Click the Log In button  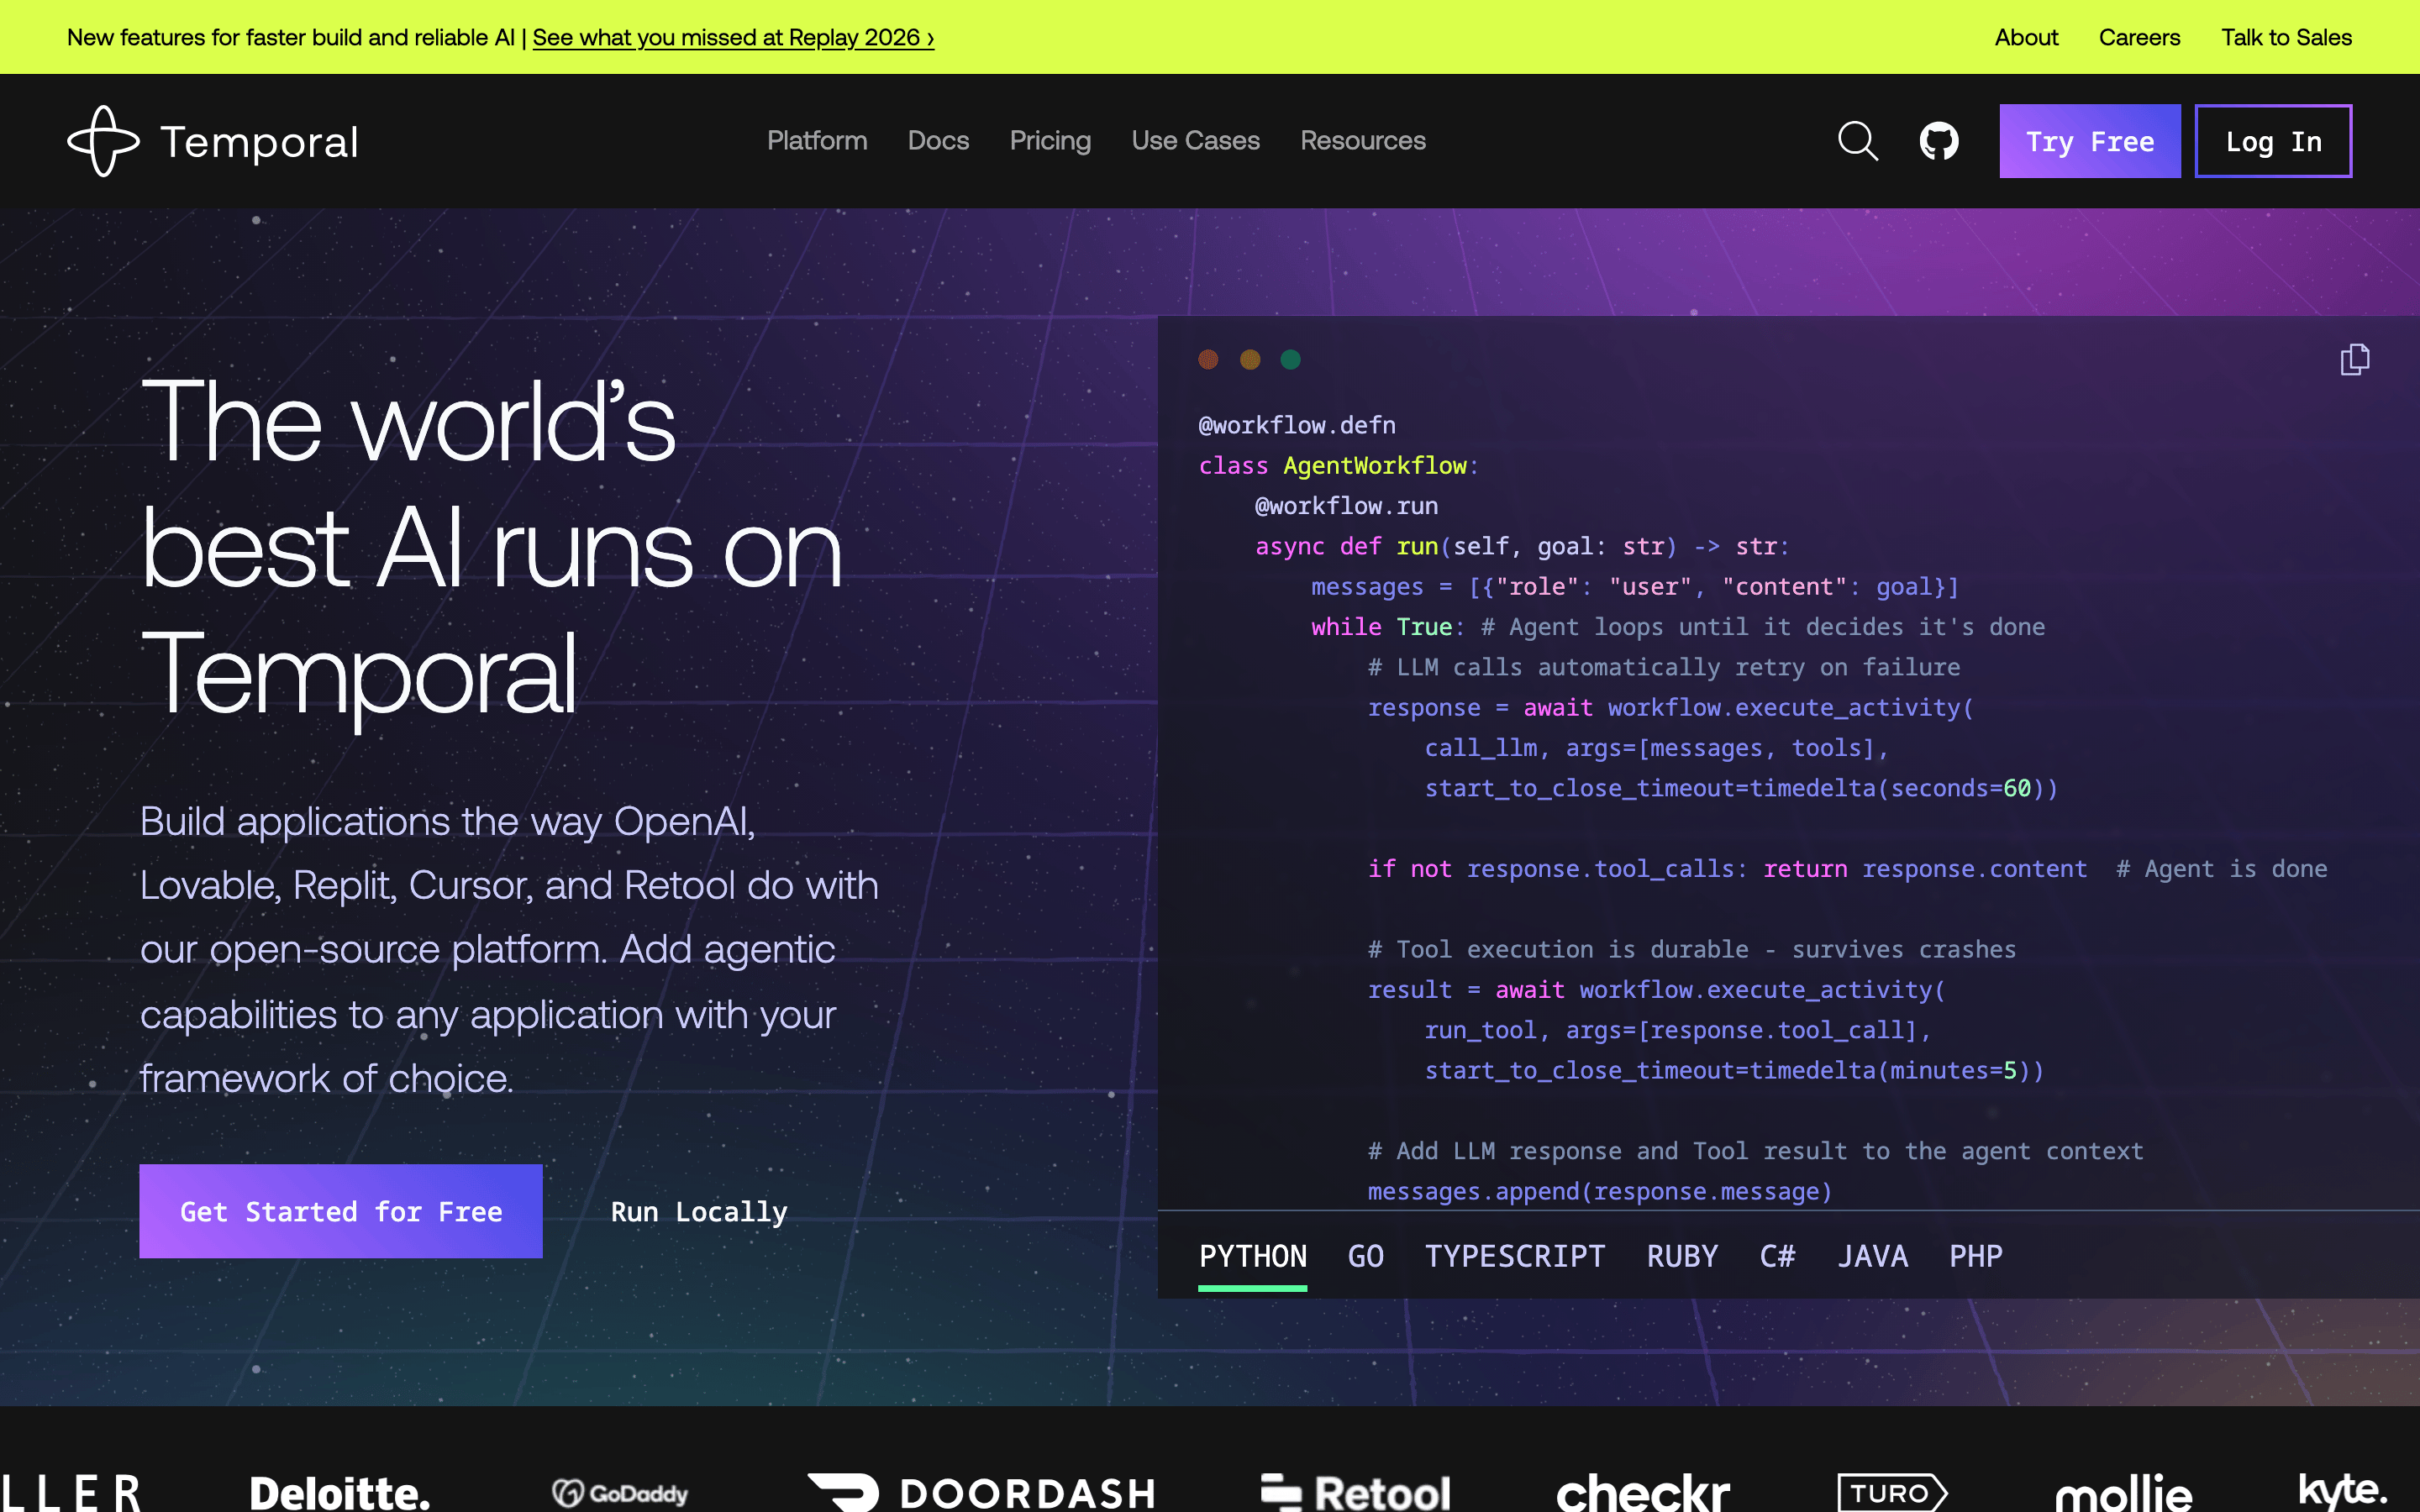2273,141
